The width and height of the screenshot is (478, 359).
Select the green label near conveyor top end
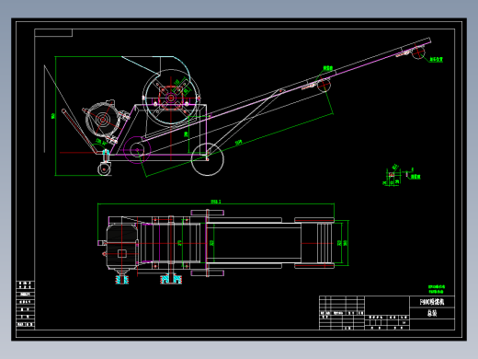tap(436, 59)
